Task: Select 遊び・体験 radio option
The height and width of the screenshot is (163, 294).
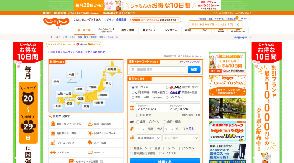Action: 133,97
